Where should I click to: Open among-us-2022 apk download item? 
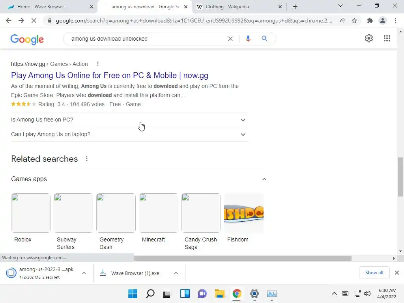[x=41, y=273]
